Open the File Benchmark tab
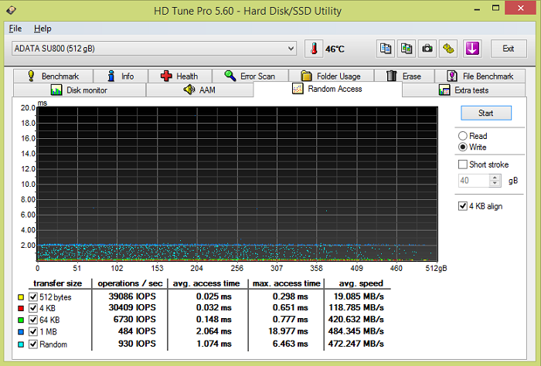This screenshot has width=541, height=366. 480,76
